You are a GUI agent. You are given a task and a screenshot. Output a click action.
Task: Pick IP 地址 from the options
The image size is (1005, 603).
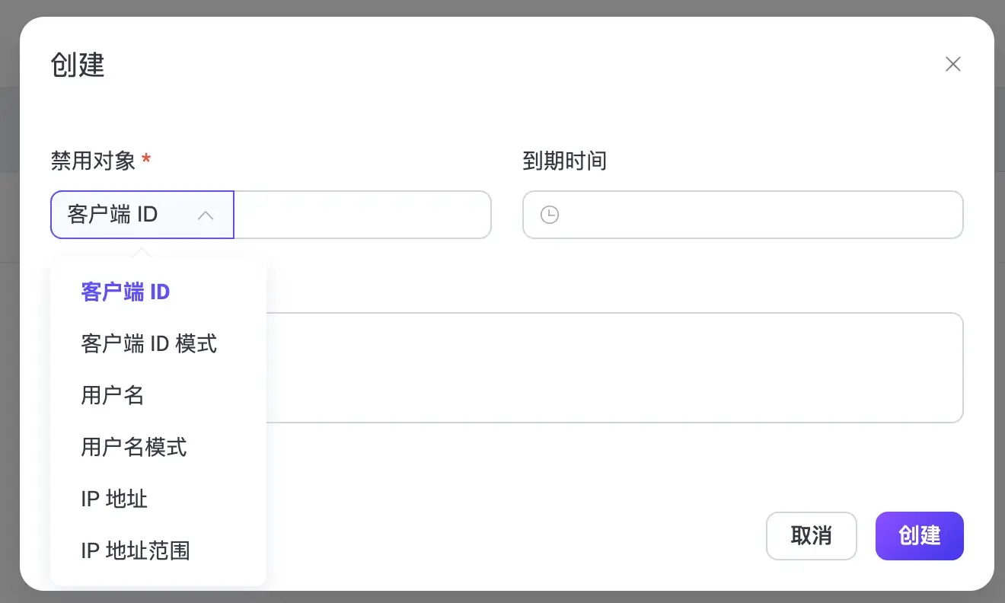(x=113, y=499)
